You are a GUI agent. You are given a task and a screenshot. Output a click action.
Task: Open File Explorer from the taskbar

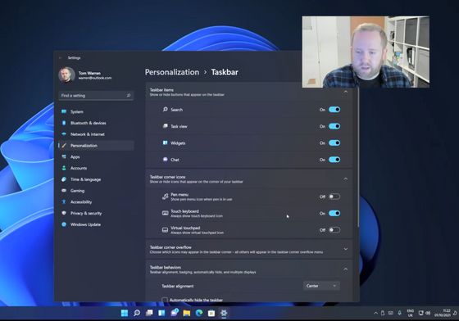pyautogui.click(x=187, y=313)
